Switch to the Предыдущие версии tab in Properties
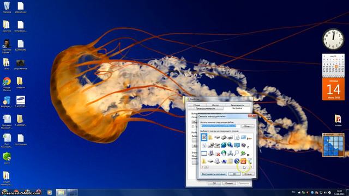349x196 pixels. coord(205,108)
